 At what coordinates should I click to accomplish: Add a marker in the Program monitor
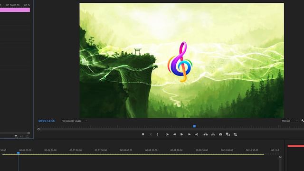click(143, 134)
